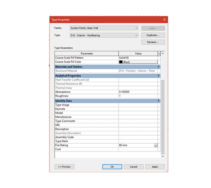
Task: Click the equals column header icon
Action: [x=159, y=54]
